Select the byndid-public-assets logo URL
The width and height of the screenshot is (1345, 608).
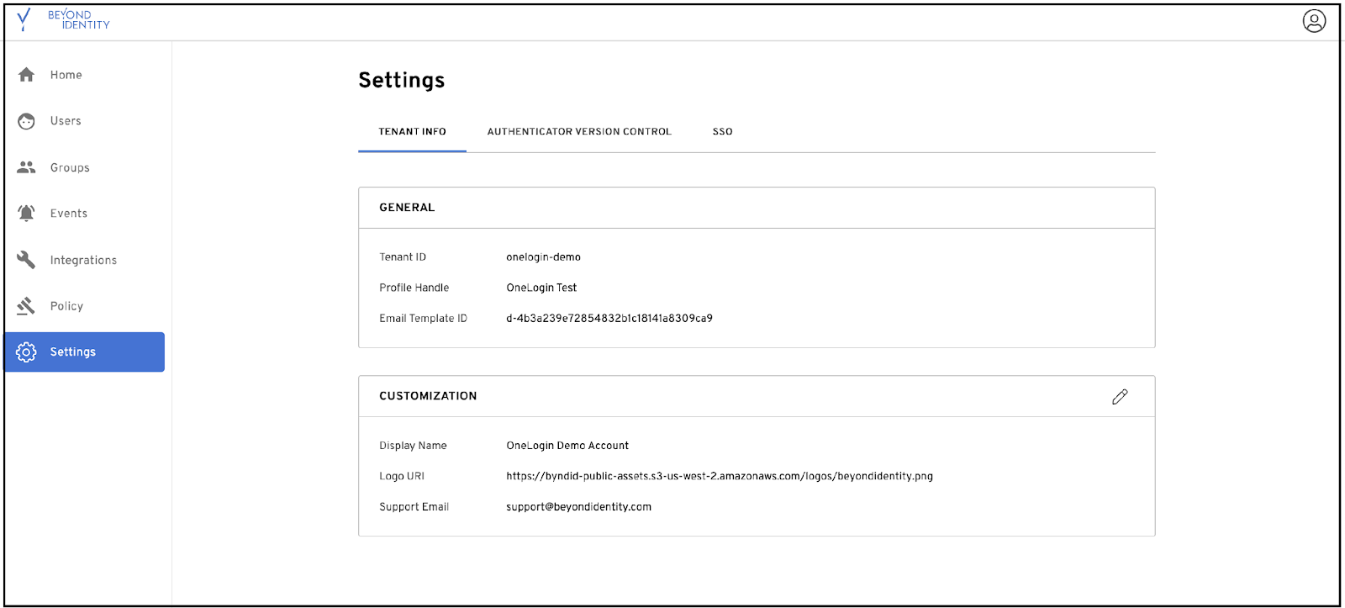720,476
